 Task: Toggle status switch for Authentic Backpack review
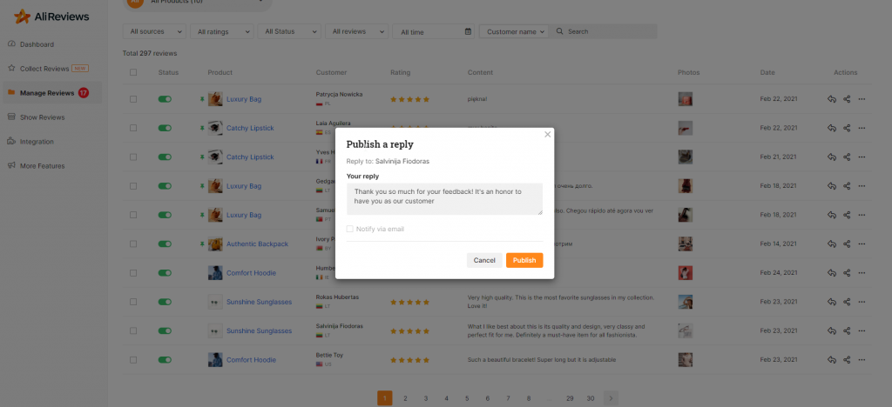pyautogui.click(x=165, y=244)
